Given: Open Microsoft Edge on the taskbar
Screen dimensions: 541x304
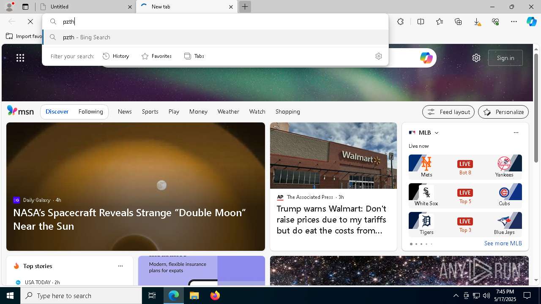Looking at the screenshot, I should [x=174, y=296].
